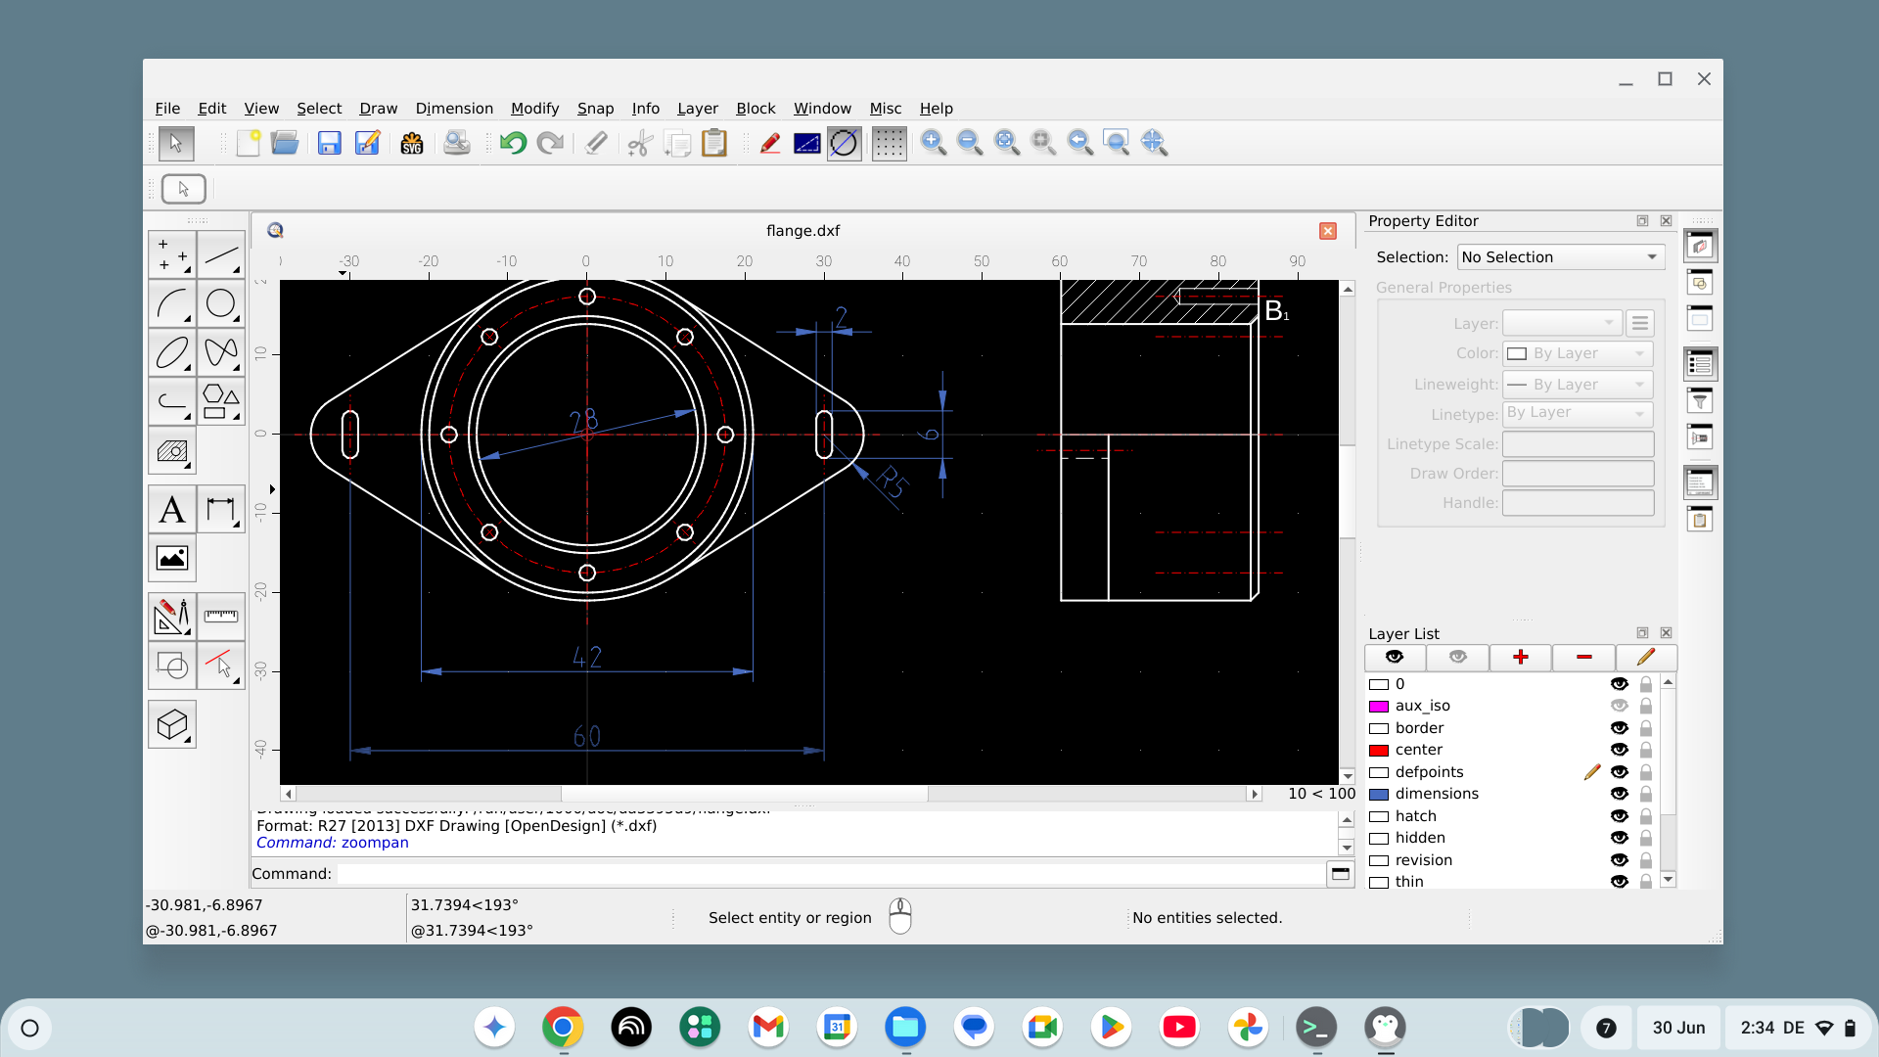Open a file with the folder icon
Screen dimensions: 1879x1057
point(285,143)
